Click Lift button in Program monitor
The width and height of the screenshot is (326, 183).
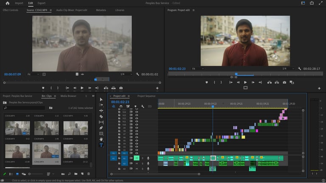[270, 82]
